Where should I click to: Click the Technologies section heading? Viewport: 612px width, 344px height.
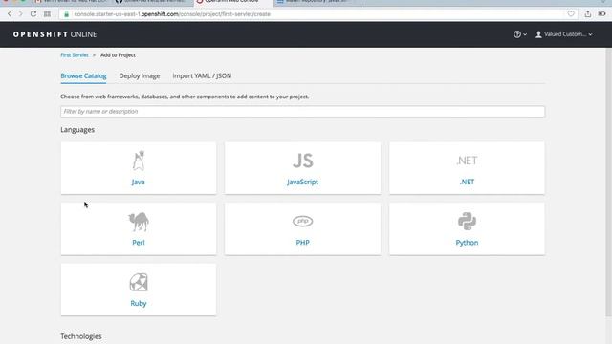pyautogui.click(x=81, y=336)
